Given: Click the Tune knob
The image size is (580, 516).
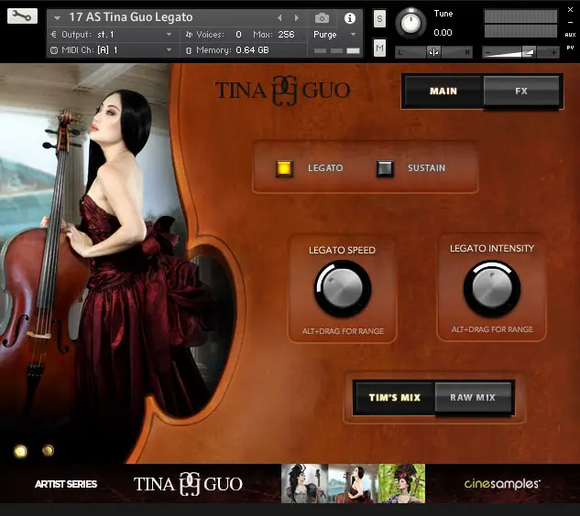Looking at the screenshot, I should point(410,23).
